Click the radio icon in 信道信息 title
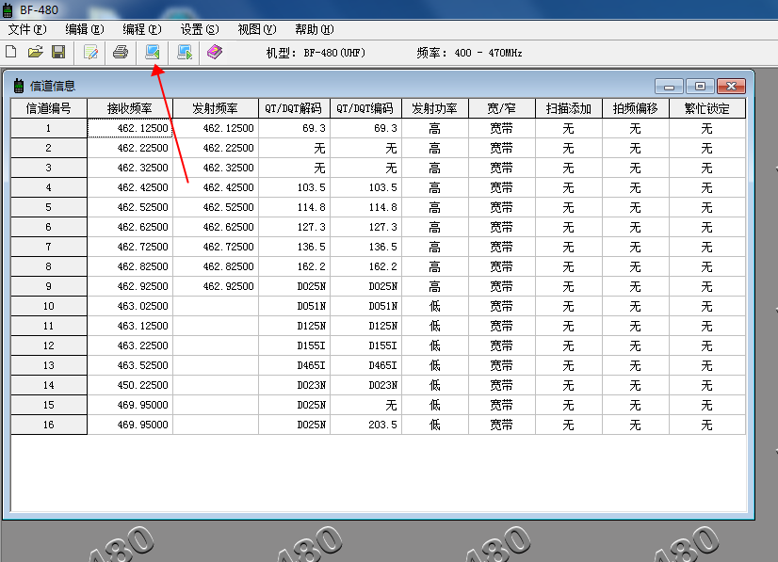The image size is (778, 562). coord(19,86)
